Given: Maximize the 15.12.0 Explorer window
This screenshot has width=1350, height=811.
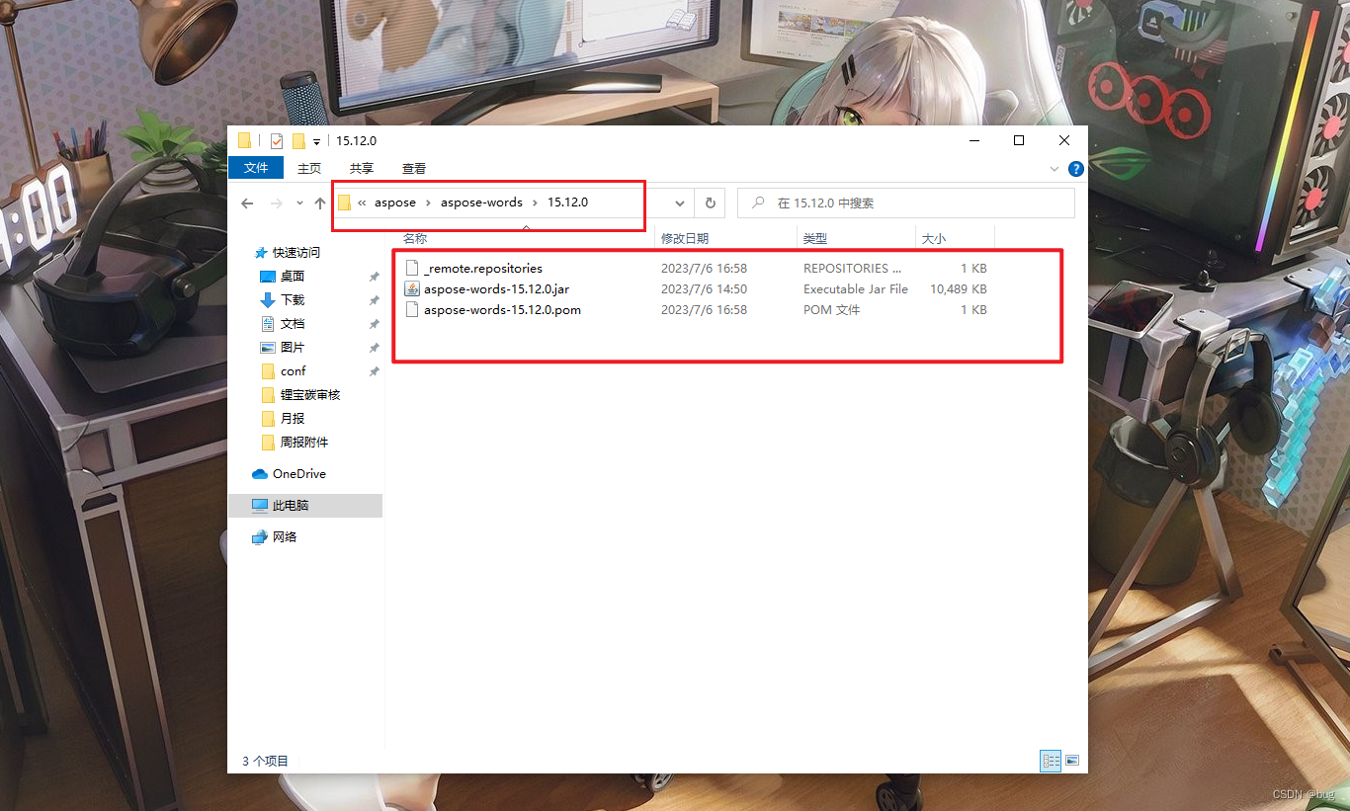Looking at the screenshot, I should (1019, 140).
